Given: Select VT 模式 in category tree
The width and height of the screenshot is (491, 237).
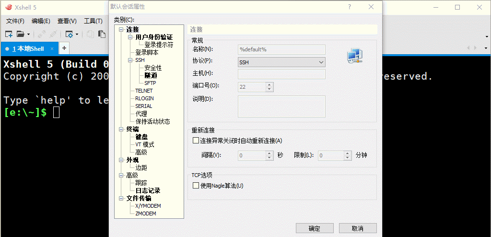Looking at the screenshot, I should (145, 144).
